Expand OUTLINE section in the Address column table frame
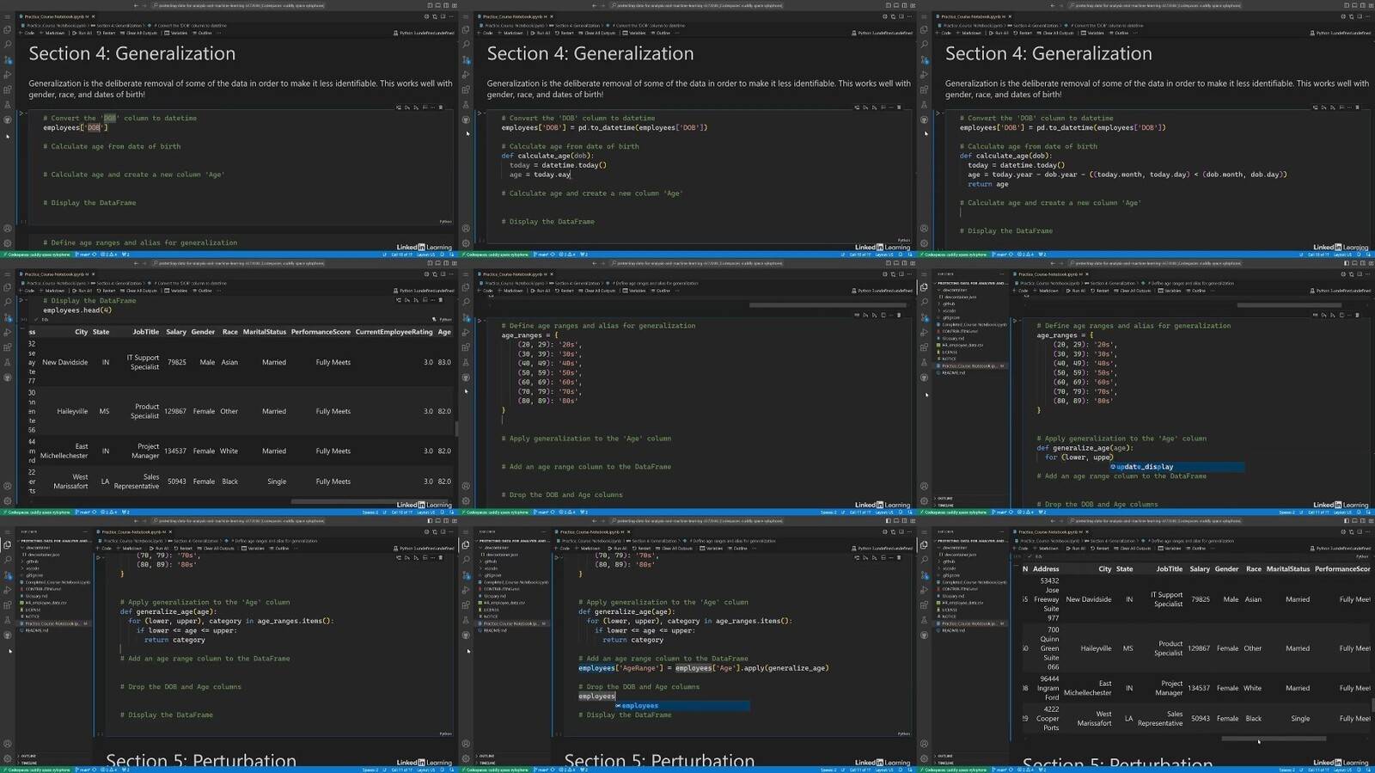Viewport: 1375px width, 773px height. 945,756
